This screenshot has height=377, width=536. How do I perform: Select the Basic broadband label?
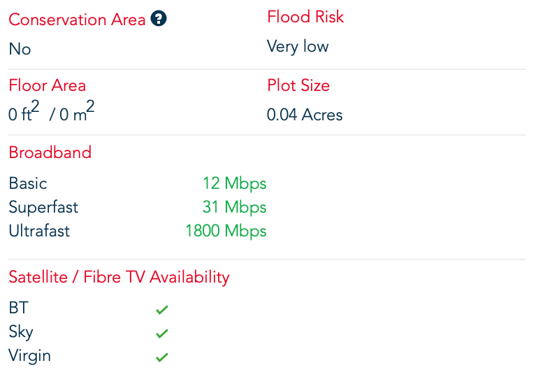(28, 183)
